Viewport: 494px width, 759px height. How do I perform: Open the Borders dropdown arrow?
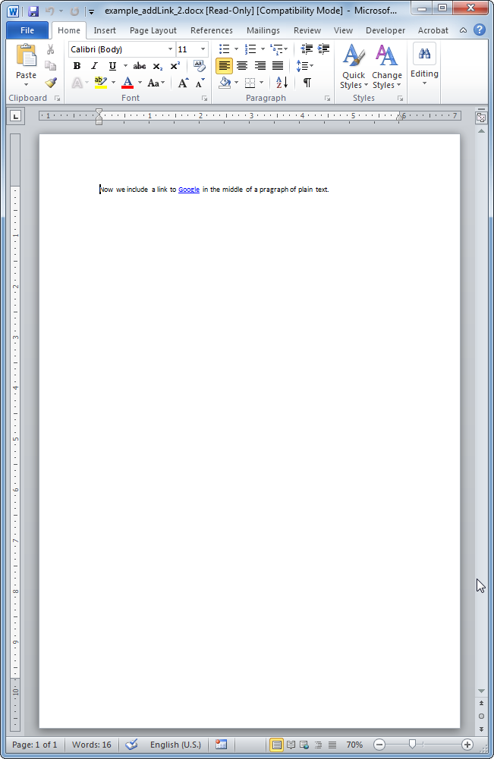click(x=262, y=83)
